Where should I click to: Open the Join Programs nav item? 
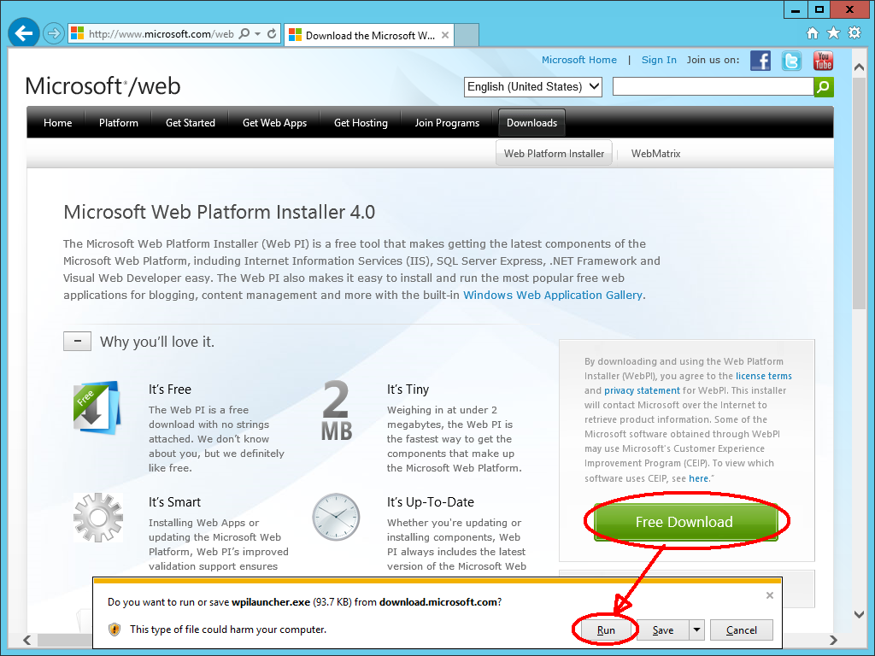coord(447,123)
